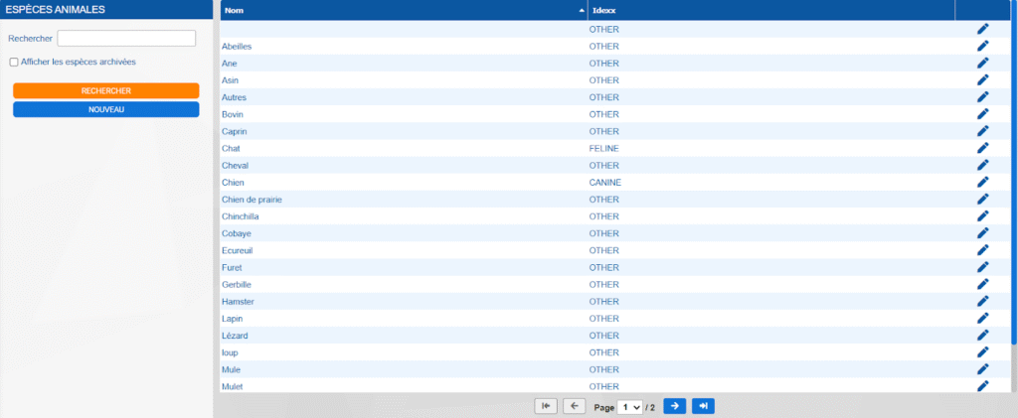Enable Afficher les espèces archivées checkbox
Viewport: 1018px width, 418px height.
click(14, 62)
